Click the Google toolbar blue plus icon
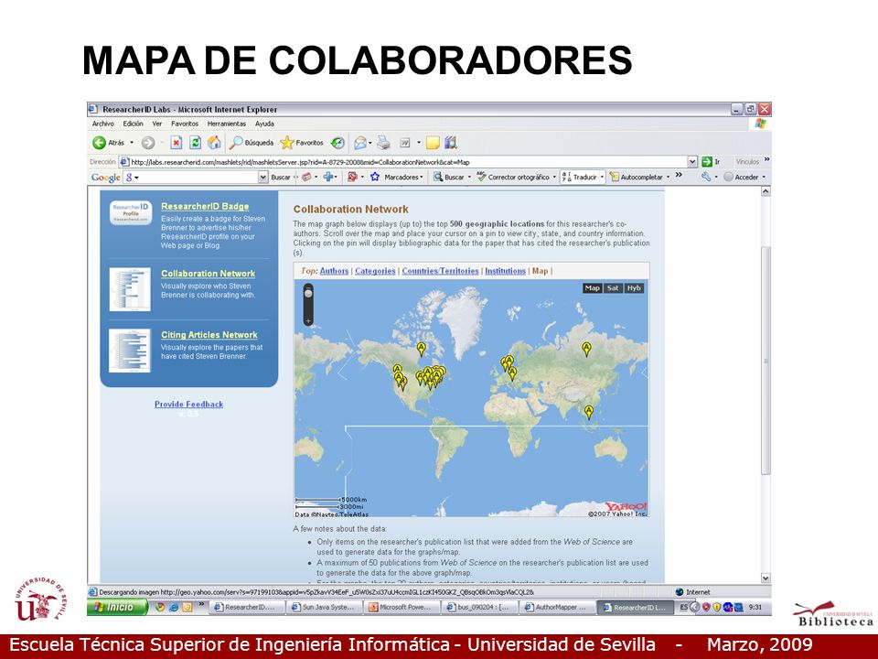 (328, 177)
